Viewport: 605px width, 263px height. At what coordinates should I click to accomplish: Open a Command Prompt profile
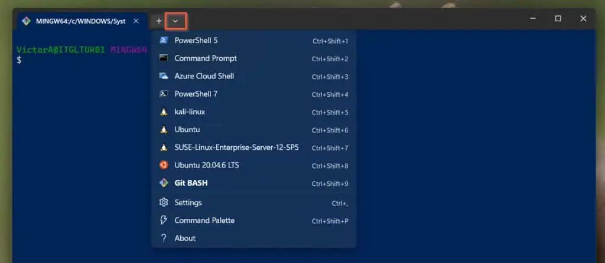pos(253,58)
